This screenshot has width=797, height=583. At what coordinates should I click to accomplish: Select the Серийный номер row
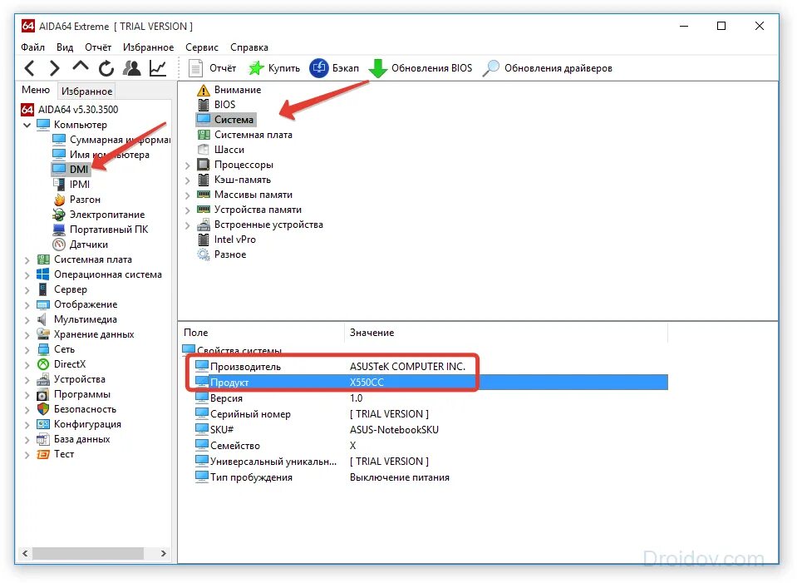[431, 413]
